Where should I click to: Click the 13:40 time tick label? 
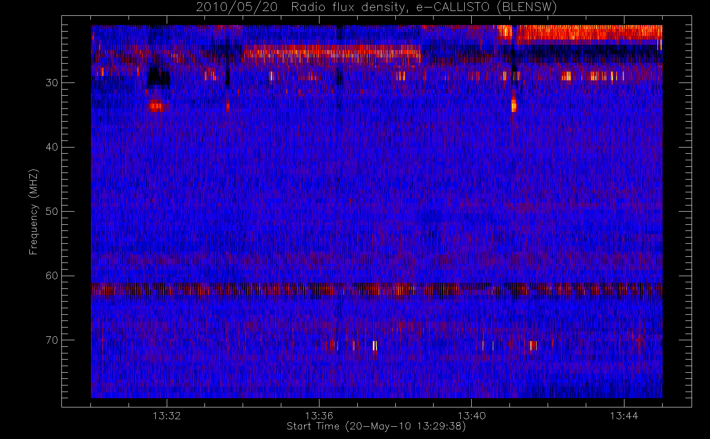pos(472,416)
